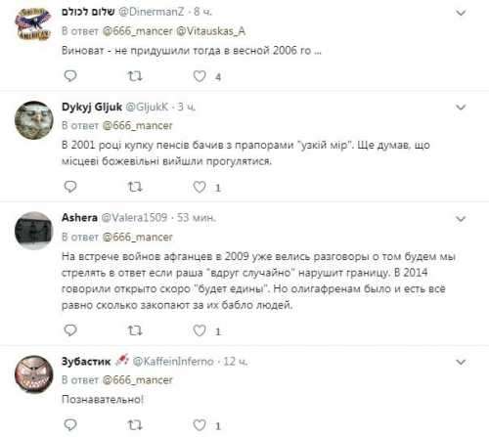Reply to Dykyj Gljuk's tweet
Screen dimensions: 489x437
pyautogui.click(x=70, y=187)
